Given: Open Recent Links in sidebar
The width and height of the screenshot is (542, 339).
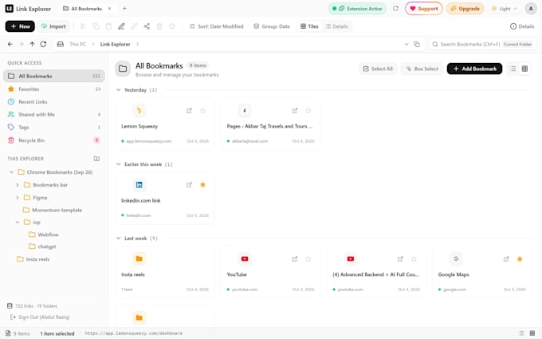Looking at the screenshot, I should point(54,102).
